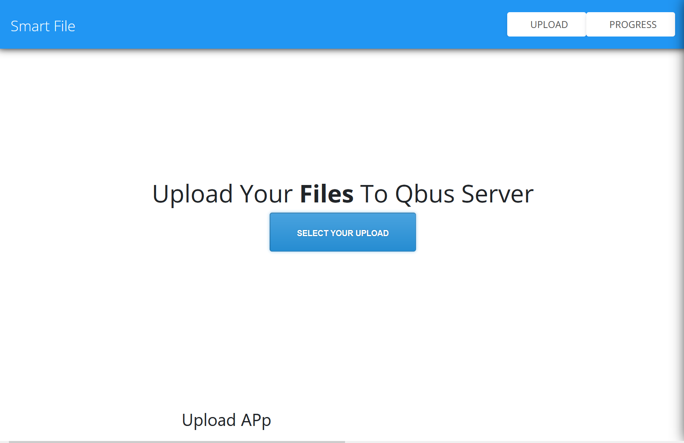The height and width of the screenshot is (443, 684).
Task: Click the word 'Upload' in the main heading
Action: [x=192, y=194]
